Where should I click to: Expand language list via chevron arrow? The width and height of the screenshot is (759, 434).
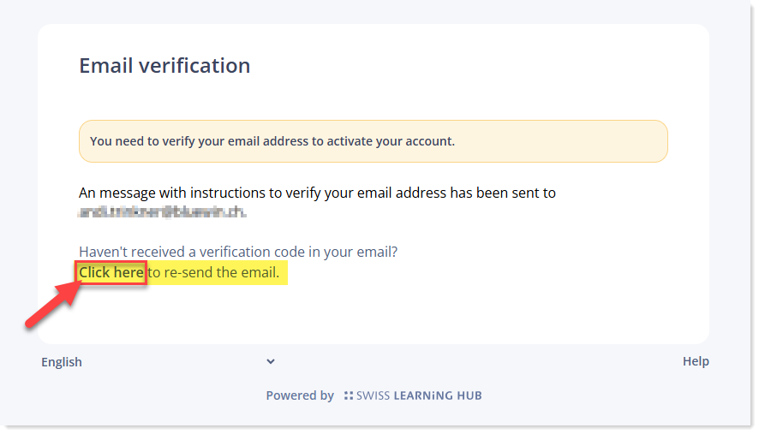[x=271, y=361]
